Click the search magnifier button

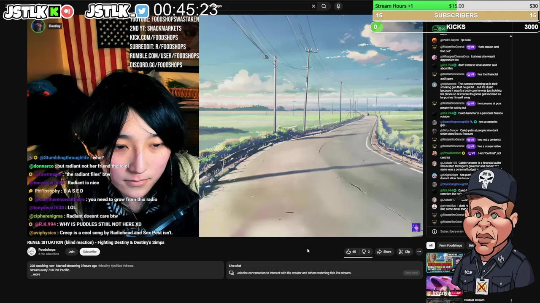[324, 6]
